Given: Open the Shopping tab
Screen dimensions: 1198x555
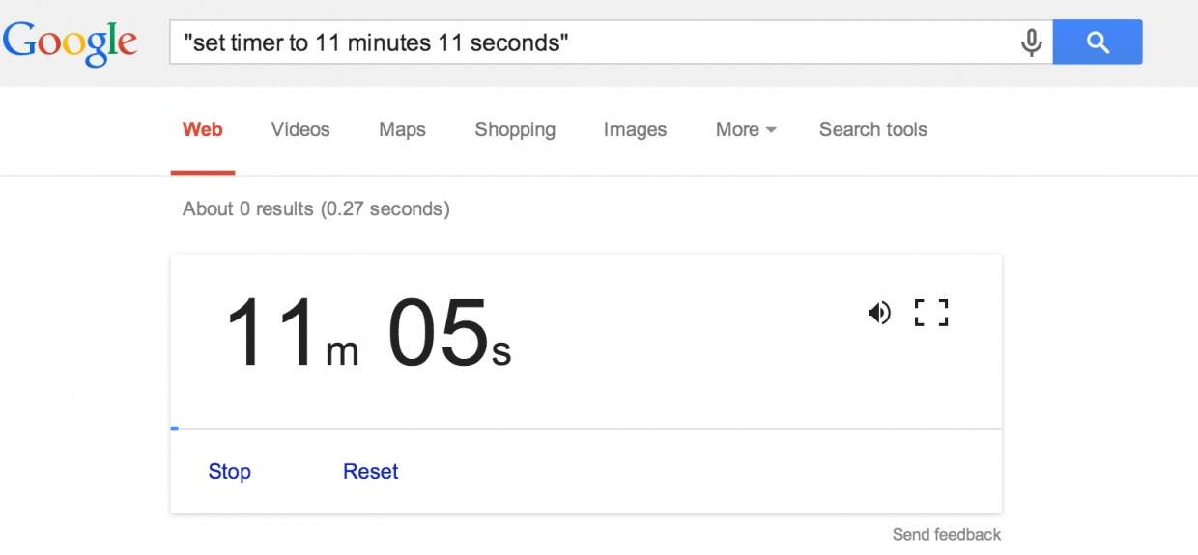Looking at the screenshot, I should point(515,129).
